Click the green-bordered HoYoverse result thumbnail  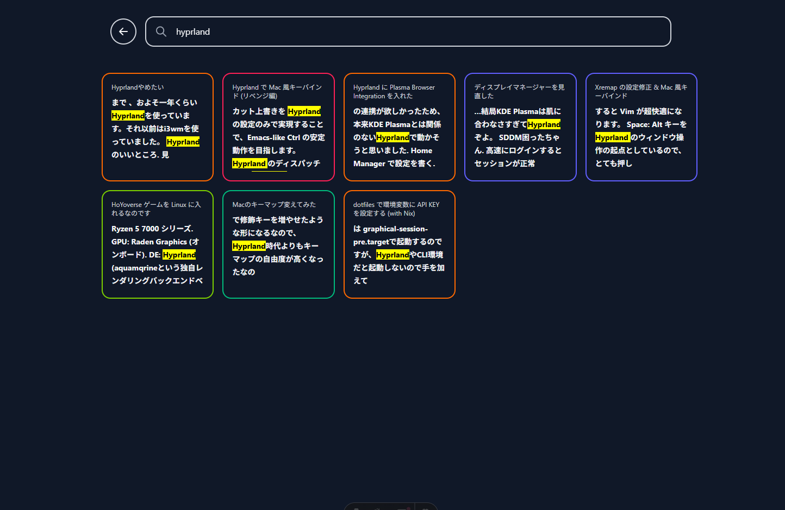tap(157, 244)
